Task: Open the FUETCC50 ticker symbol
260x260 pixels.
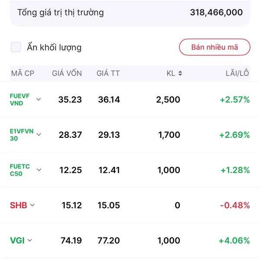Action: click(20, 170)
